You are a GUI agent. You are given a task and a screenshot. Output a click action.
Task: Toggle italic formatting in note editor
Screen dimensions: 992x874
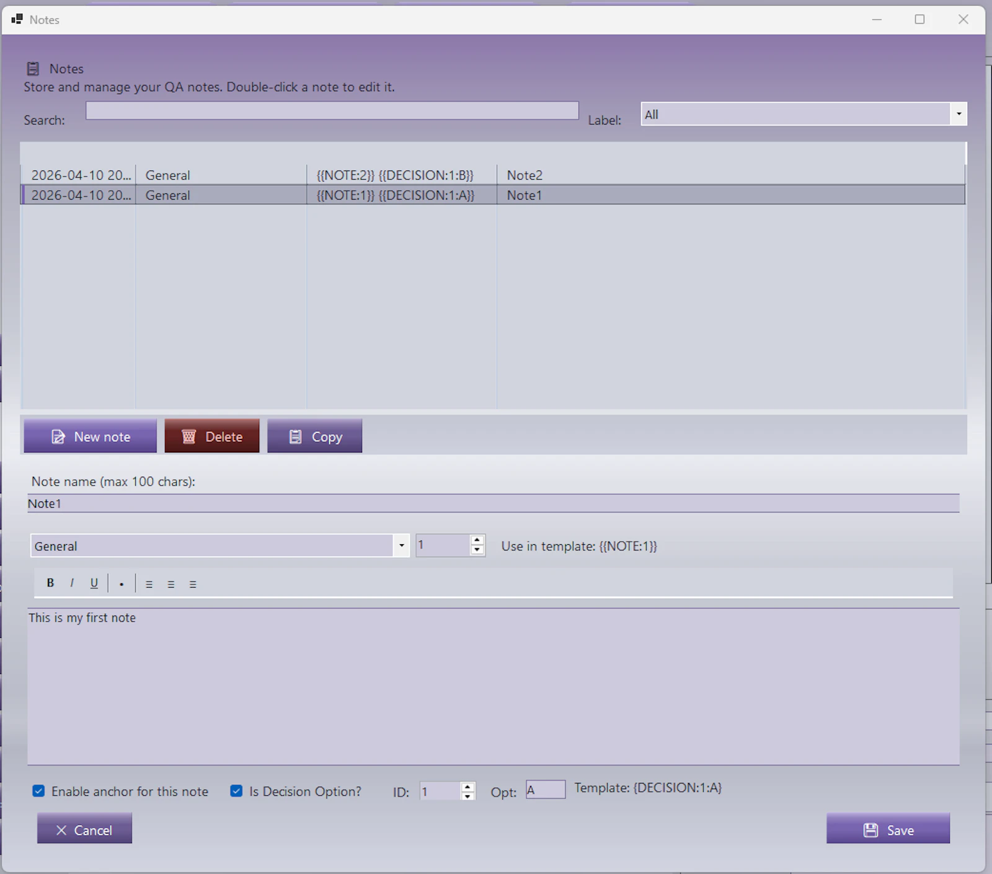[72, 583]
